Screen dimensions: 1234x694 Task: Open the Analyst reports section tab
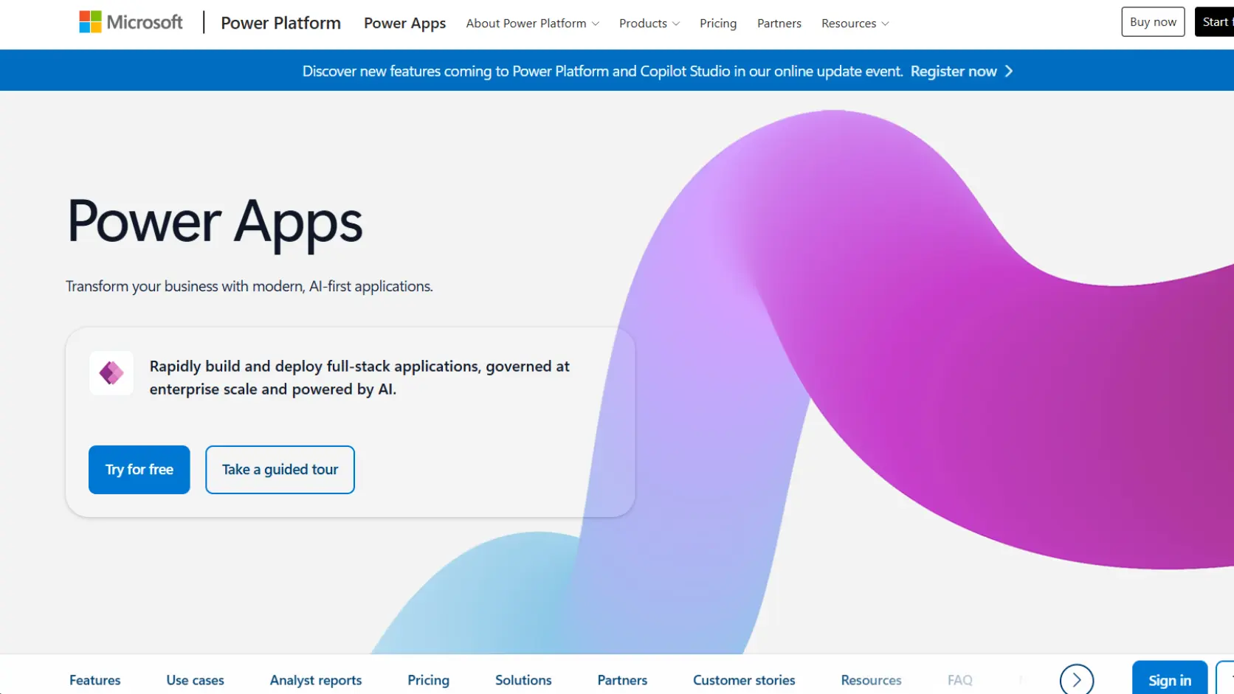click(316, 680)
